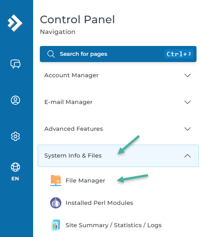Select the E-mail Manager menu section
The image size is (201, 237).
[118, 102]
